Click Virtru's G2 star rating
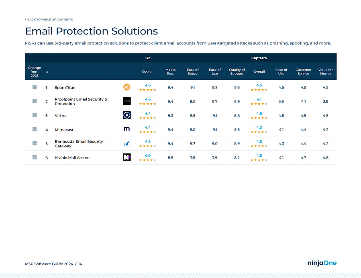 click(x=148, y=118)
